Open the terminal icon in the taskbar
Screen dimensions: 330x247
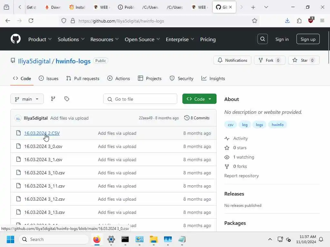pos(125,239)
